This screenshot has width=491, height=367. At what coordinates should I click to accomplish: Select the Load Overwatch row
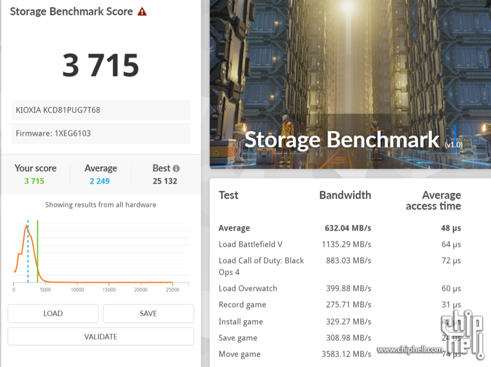click(340, 288)
